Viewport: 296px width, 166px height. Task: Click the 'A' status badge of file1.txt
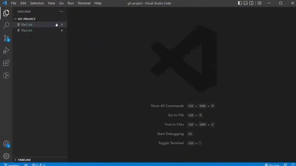(x=62, y=24)
